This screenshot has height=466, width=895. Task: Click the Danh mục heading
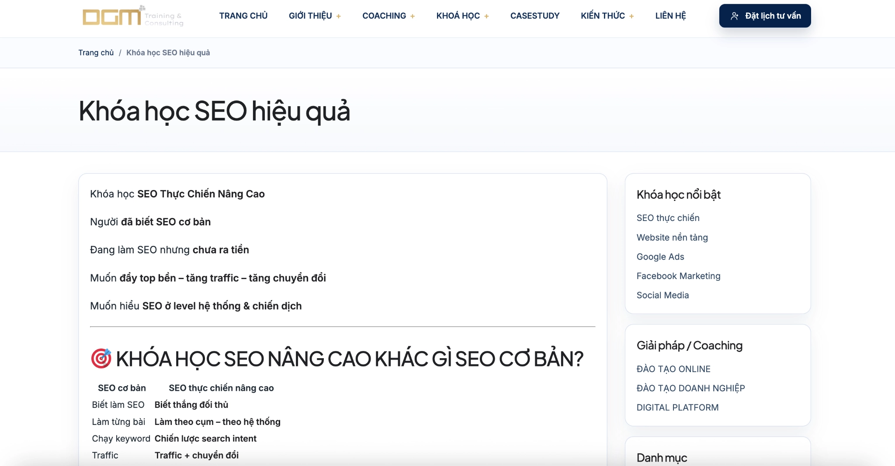point(662,458)
